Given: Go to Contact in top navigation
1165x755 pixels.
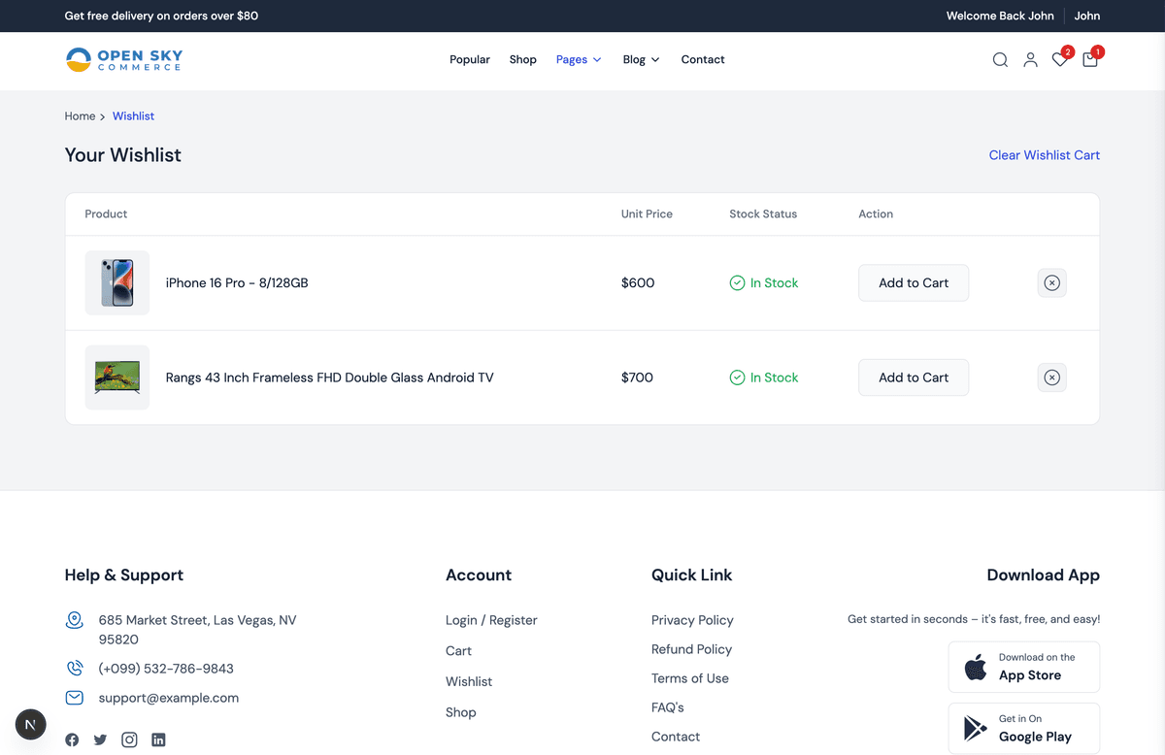Looking at the screenshot, I should (x=703, y=60).
